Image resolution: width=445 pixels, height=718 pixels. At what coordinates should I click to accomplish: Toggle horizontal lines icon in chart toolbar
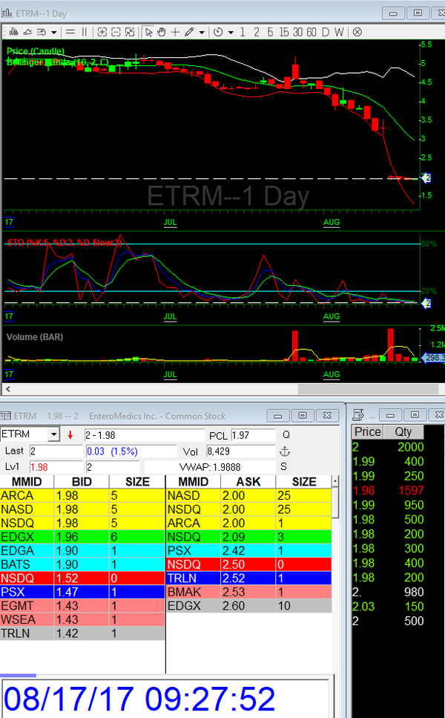click(x=70, y=32)
